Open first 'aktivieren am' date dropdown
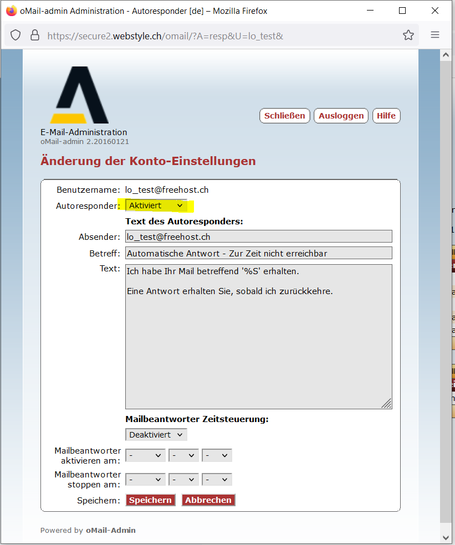 click(145, 455)
